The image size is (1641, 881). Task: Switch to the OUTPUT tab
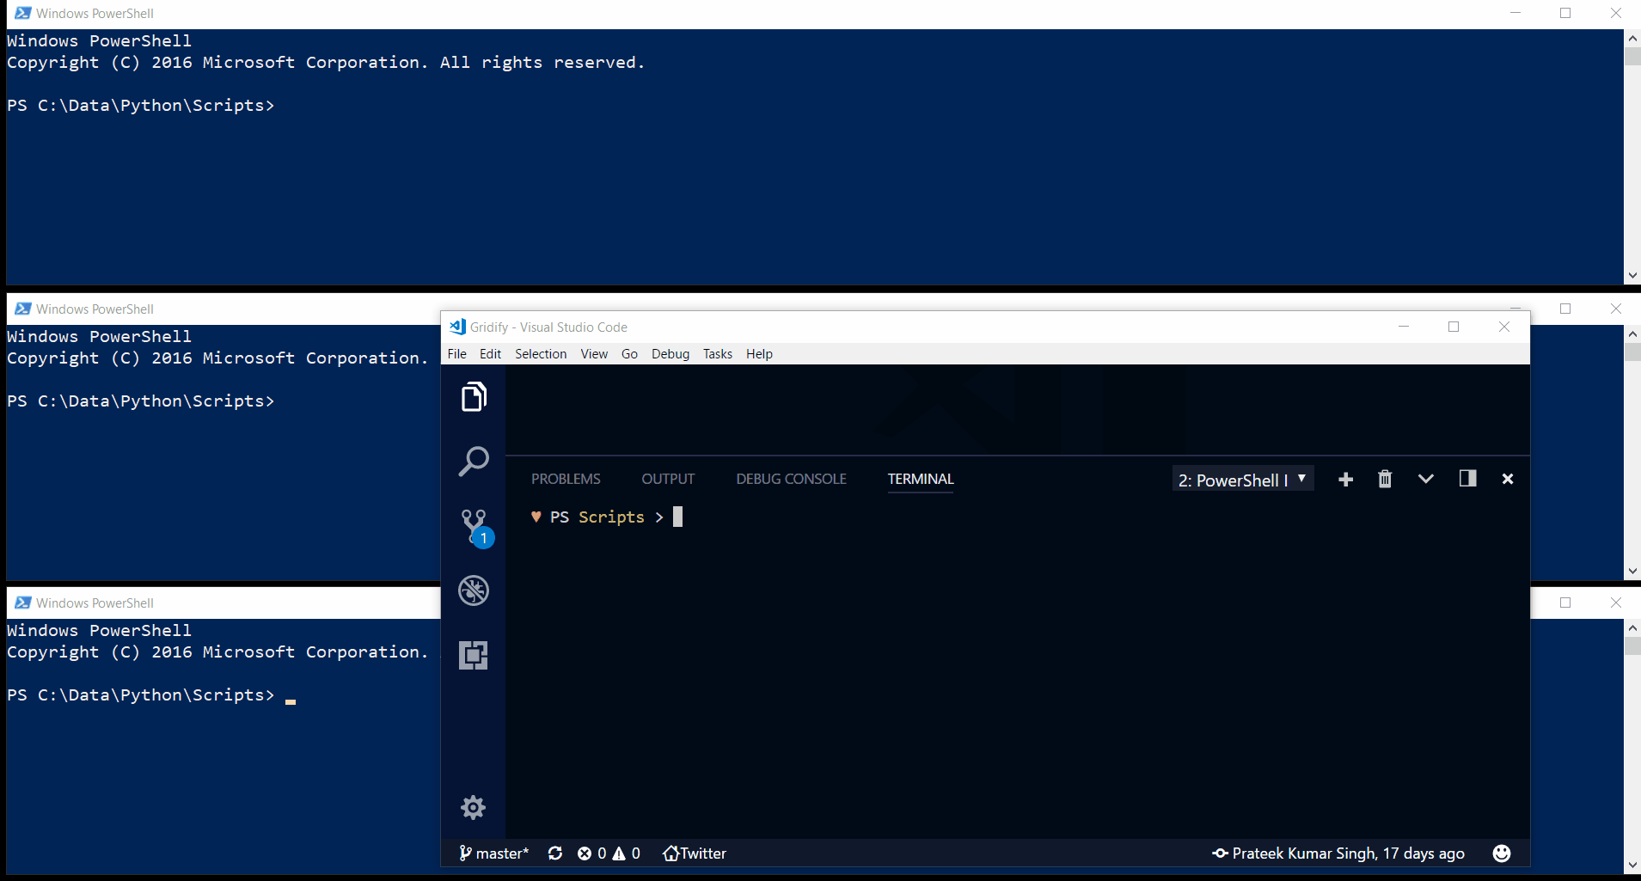(x=668, y=479)
